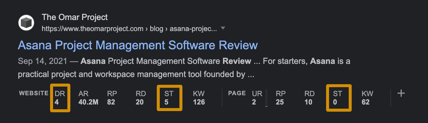428x123 pixels.
Task: Click the page ST value 0
Action: click(x=335, y=102)
